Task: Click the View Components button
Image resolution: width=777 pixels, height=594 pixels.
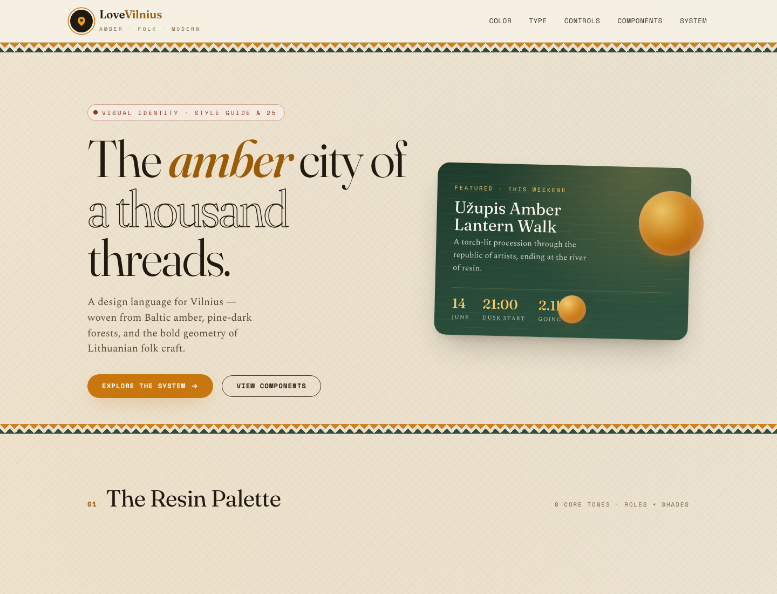Action: [271, 386]
